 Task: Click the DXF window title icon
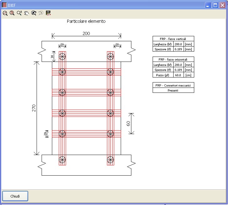4,5
